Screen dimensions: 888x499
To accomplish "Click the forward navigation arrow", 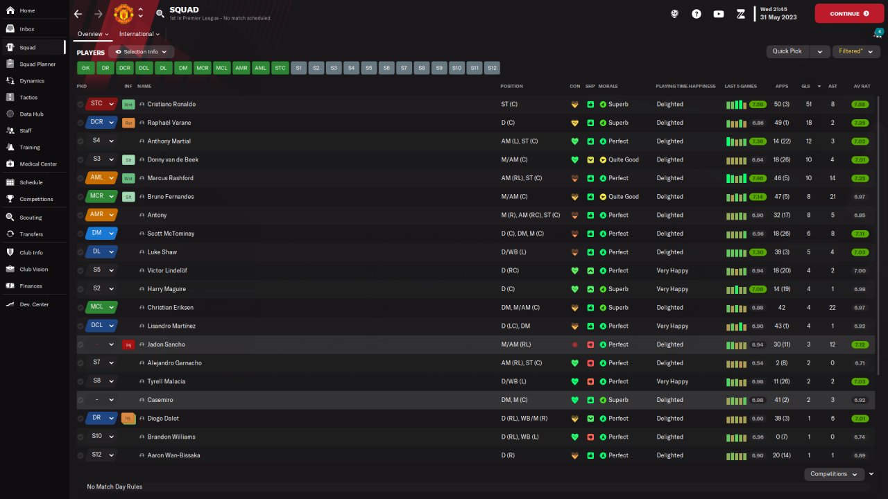I will [98, 14].
